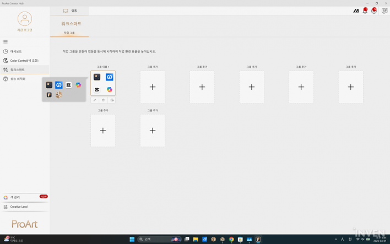The width and height of the screenshot is (390, 244).
Task: Click the feedback note icon at top right
Action: click(x=384, y=11)
